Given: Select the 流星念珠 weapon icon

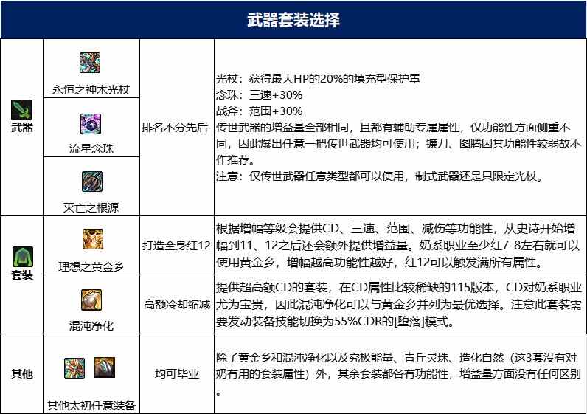Looking at the screenshot, I should [92, 123].
